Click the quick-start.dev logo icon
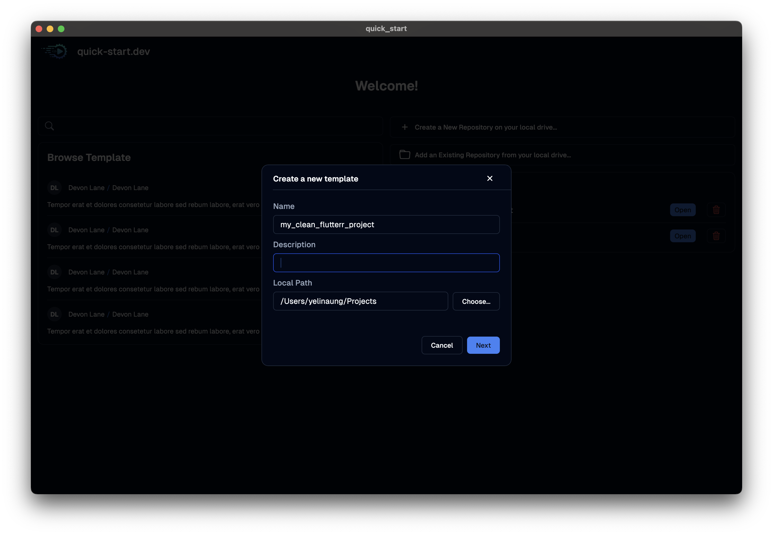The image size is (773, 535). pos(54,51)
